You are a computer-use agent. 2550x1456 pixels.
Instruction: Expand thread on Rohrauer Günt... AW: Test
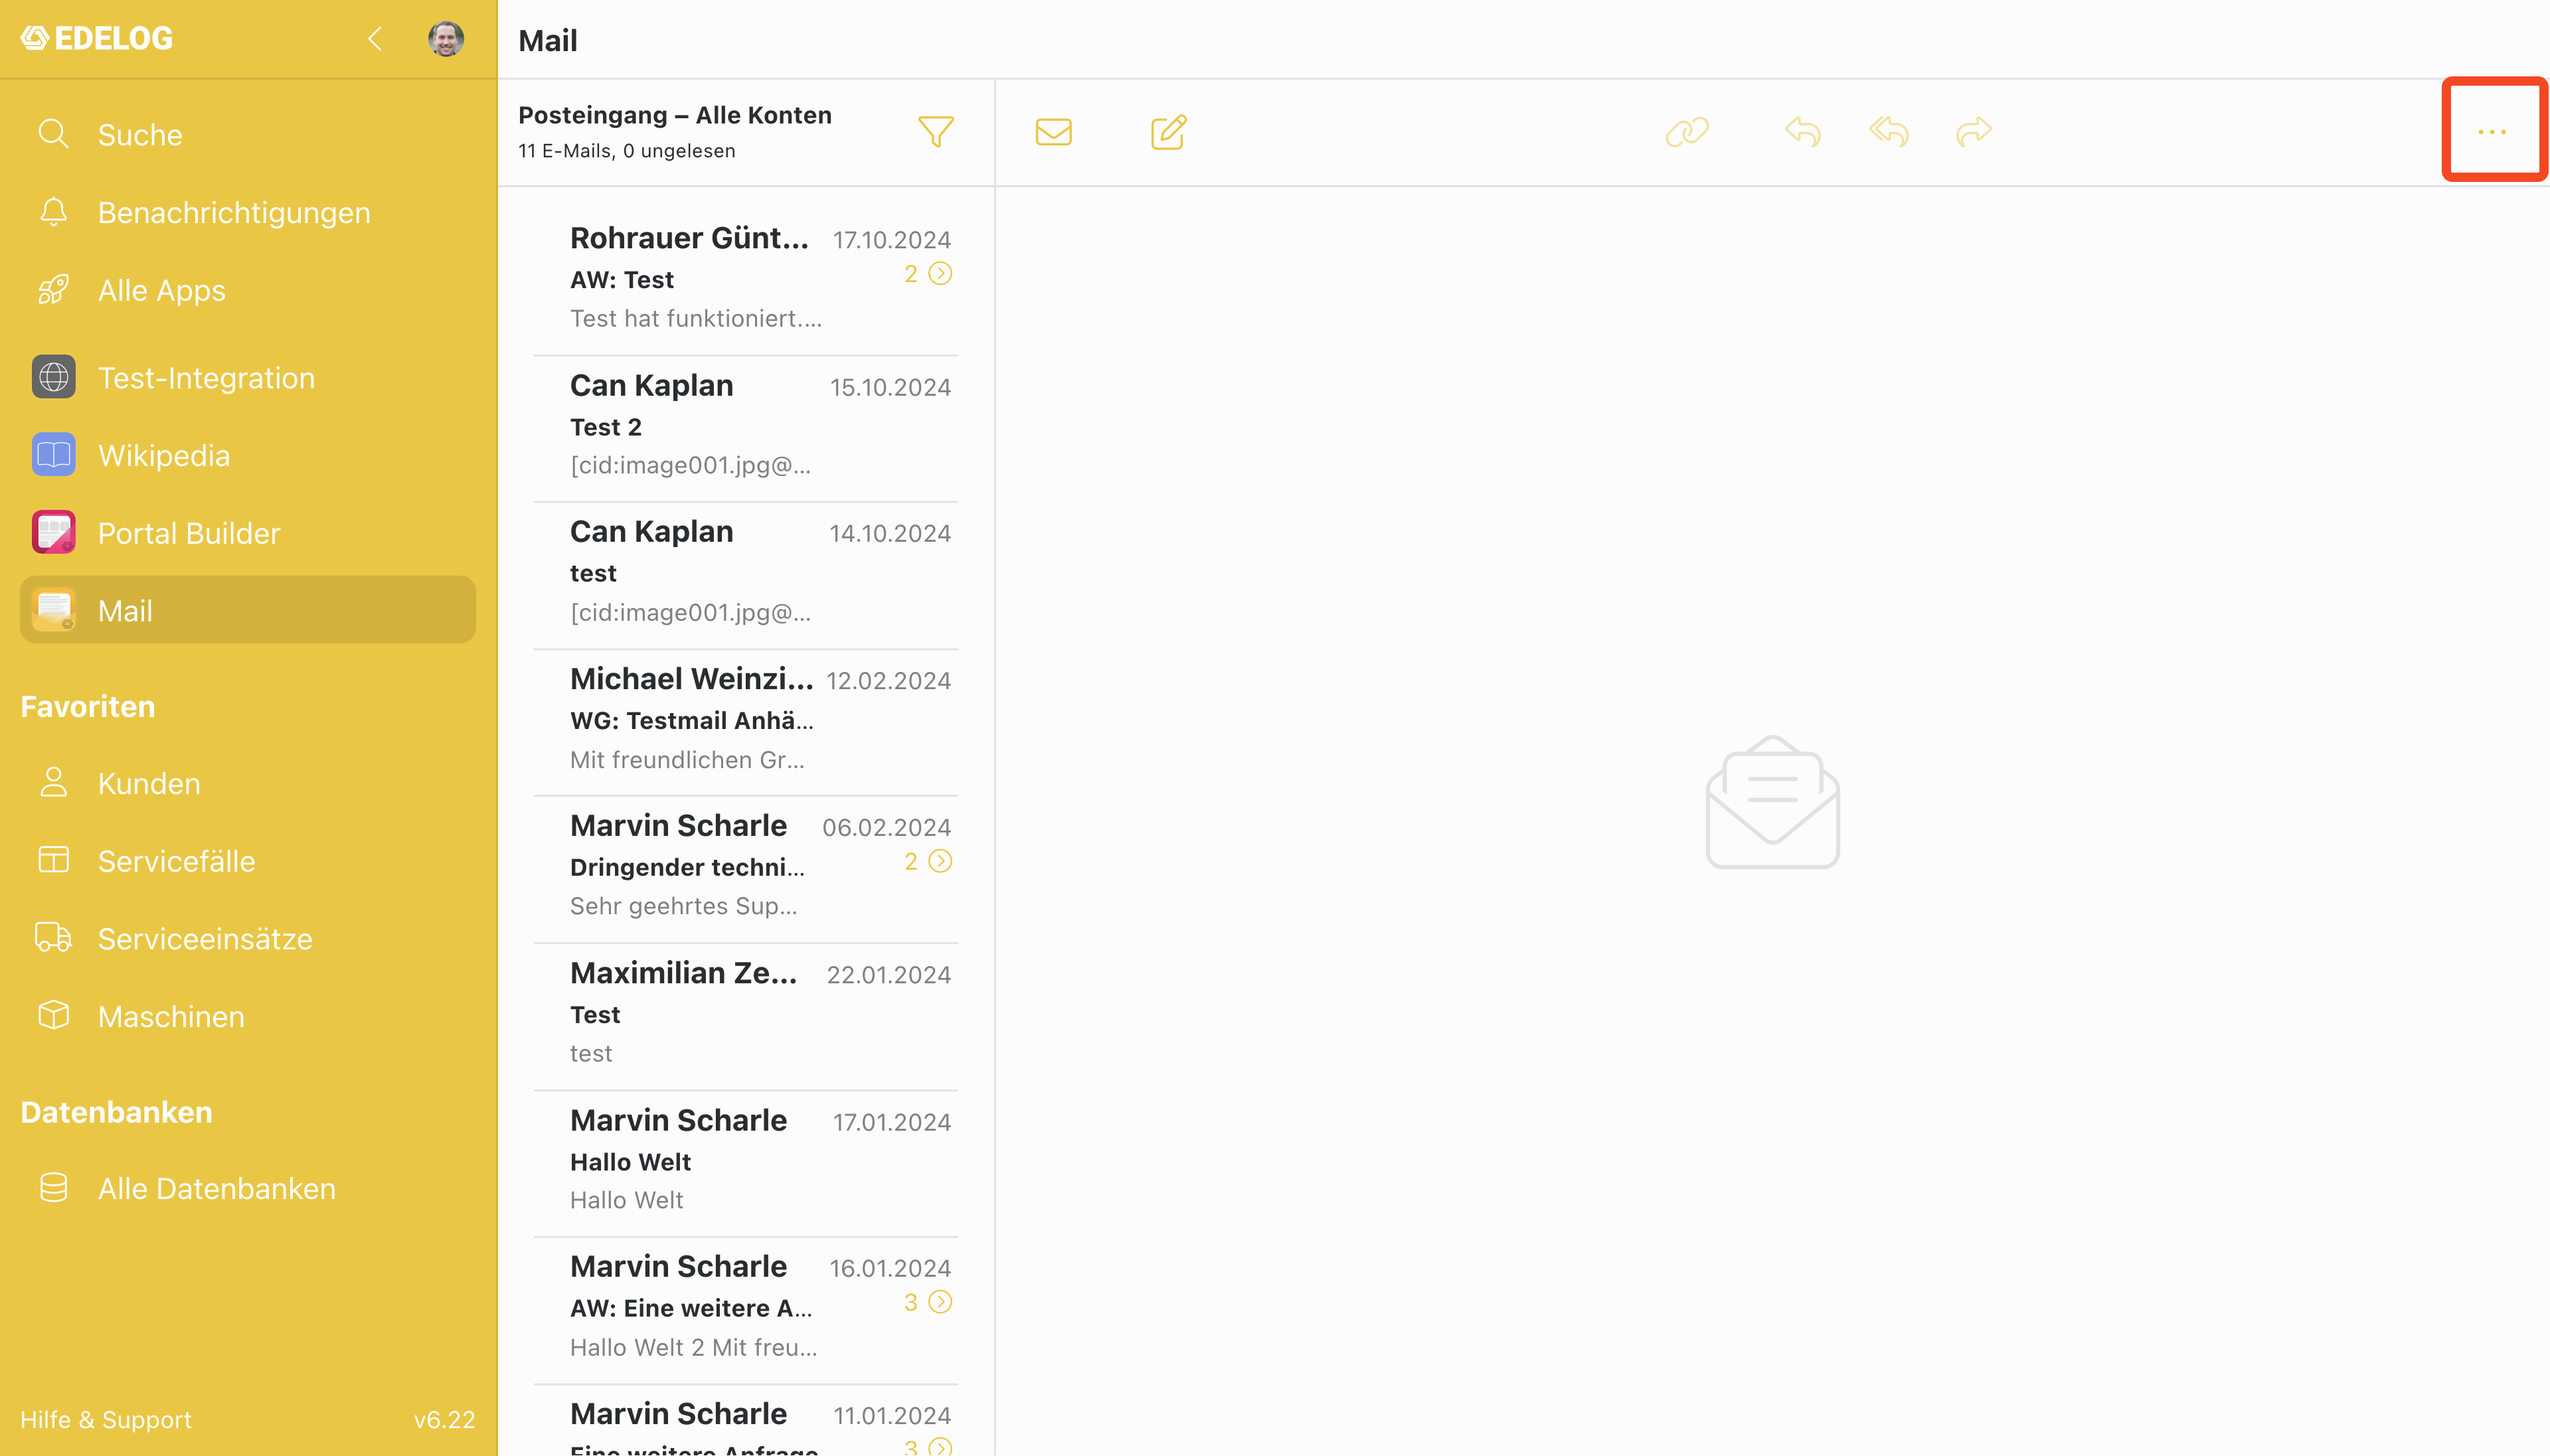point(940,273)
